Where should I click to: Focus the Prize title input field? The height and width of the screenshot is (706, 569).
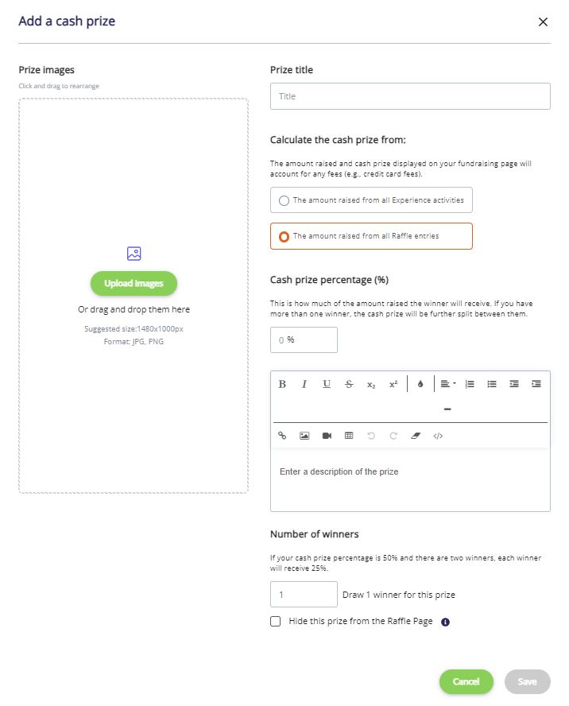tap(410, 96)
